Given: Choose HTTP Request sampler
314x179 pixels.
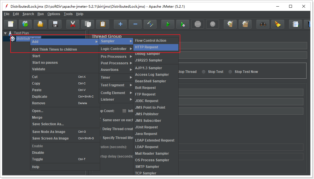Looking at the screenshot, I should pyautogui.click(x=156, y=47).
